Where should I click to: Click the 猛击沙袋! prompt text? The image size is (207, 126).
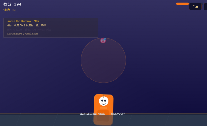pos(118,114)
